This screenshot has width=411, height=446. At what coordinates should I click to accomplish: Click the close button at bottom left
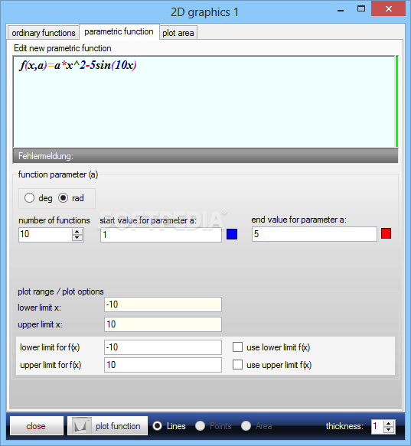37,426
